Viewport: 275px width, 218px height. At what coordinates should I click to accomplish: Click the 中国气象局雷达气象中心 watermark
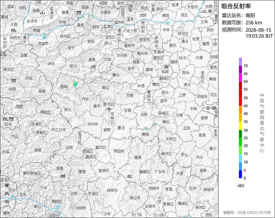coord(262,123)
